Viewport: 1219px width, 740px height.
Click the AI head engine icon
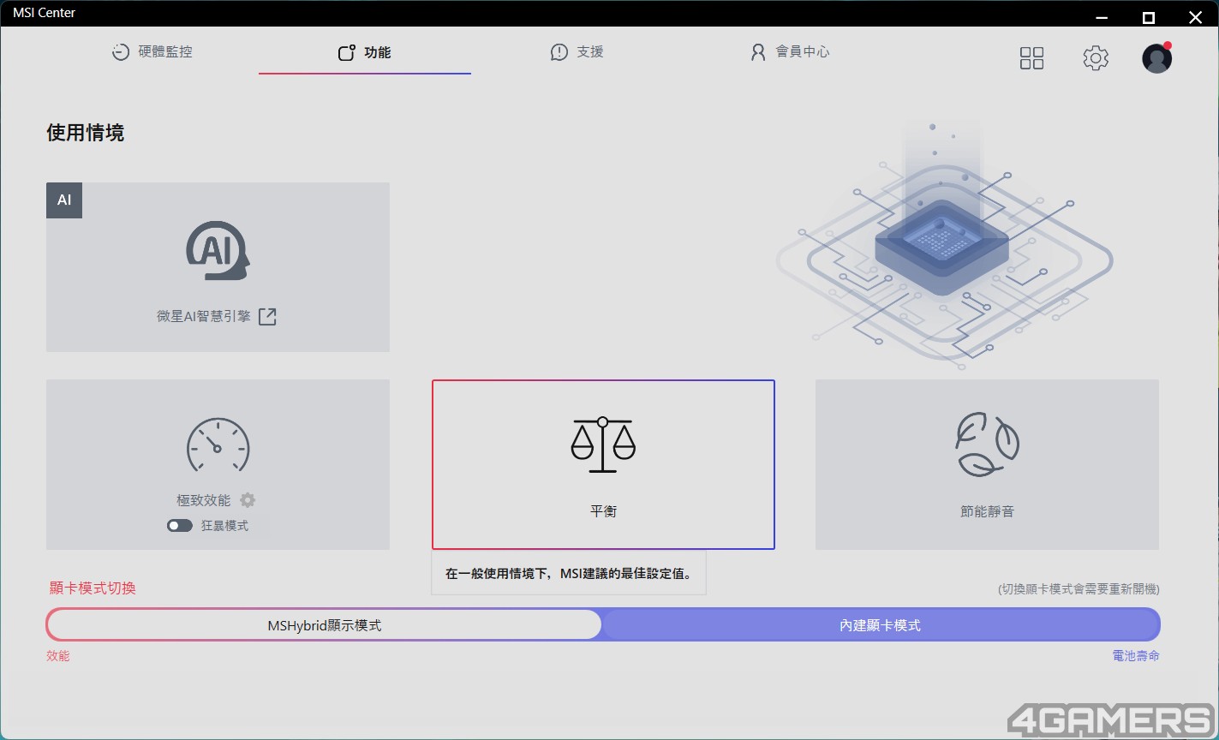pos(218,250)
